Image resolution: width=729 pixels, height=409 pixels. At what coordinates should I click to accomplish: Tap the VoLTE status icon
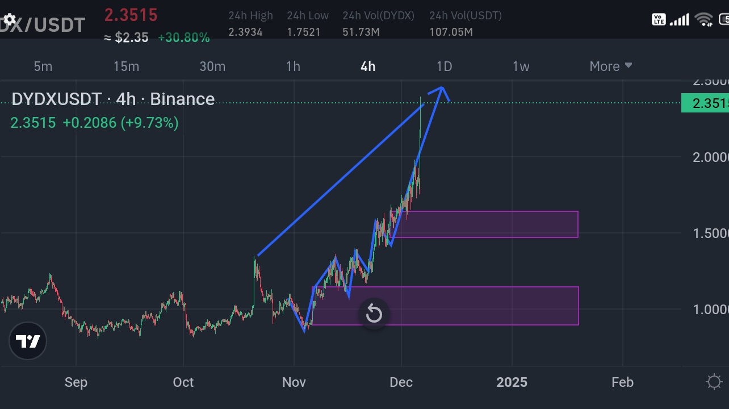point(659,19)
